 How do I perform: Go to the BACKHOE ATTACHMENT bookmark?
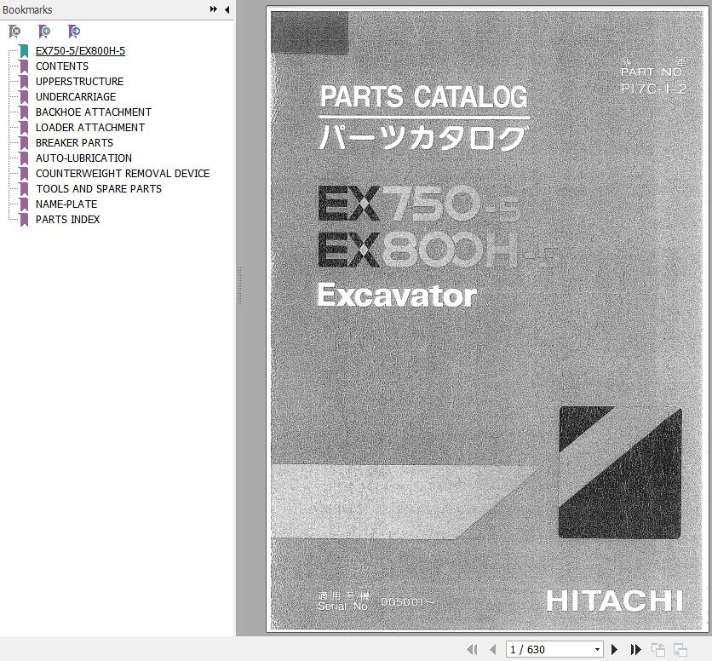pos(94,112)
